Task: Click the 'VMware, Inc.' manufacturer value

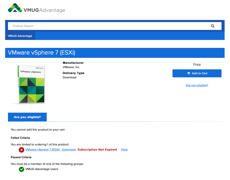Action: coord(71,67)
